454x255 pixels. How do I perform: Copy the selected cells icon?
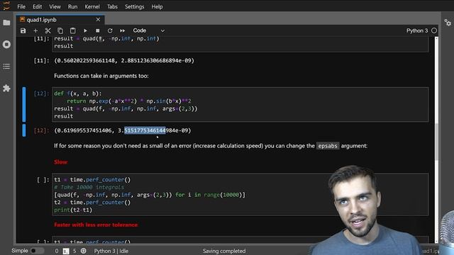click(60, 30)
